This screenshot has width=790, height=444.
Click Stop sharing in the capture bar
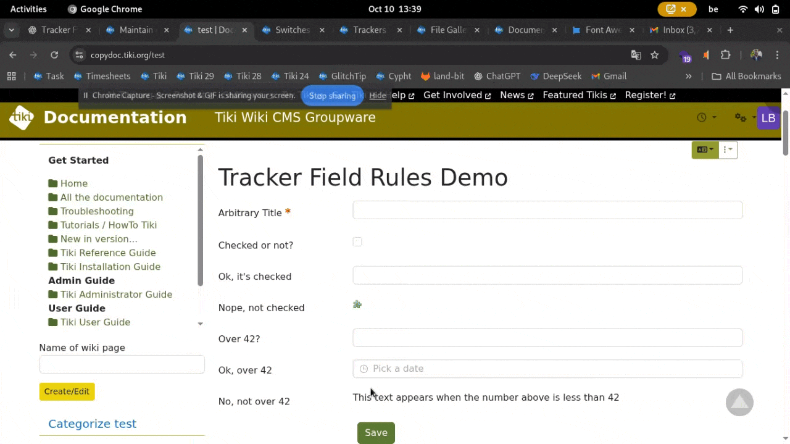coord(332,96)
